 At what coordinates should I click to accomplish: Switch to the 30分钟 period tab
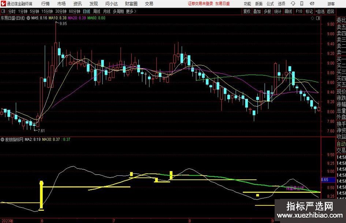point(61,11)
